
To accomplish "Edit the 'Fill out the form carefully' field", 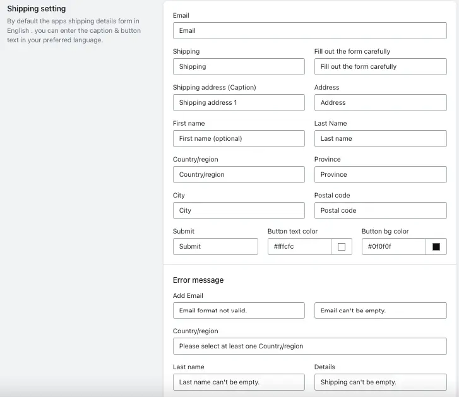I will coord(380,67).
